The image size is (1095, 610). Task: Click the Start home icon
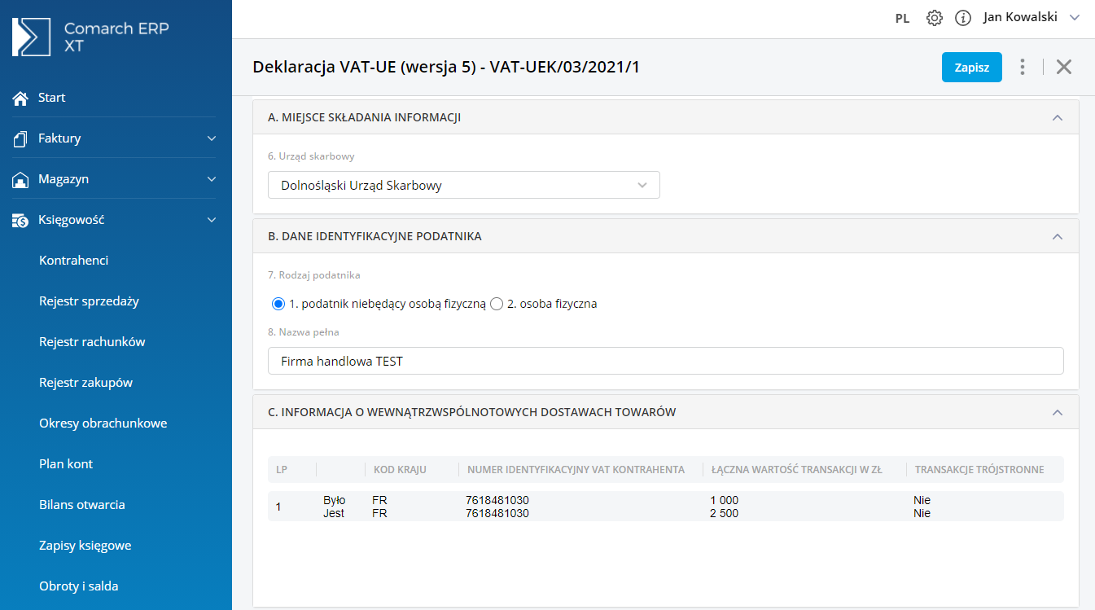tap(21, 98)
